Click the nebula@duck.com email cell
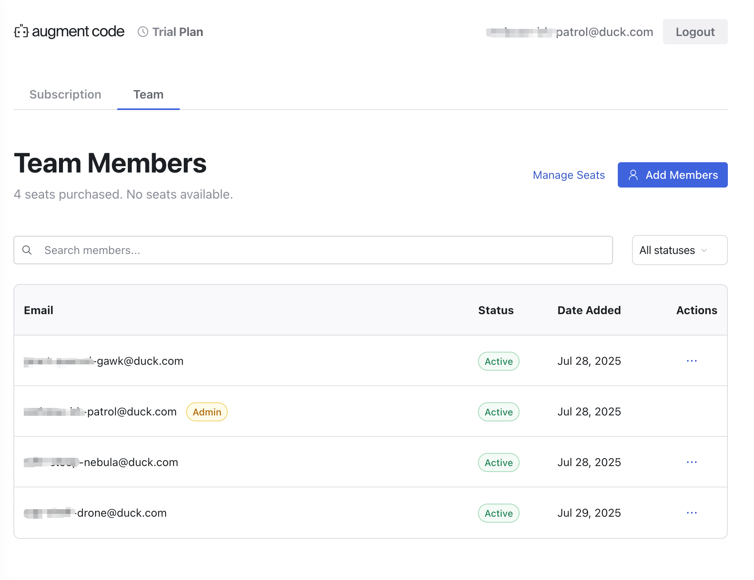The width and height of the screenshot is (754, 580). (x=101, y=462)
